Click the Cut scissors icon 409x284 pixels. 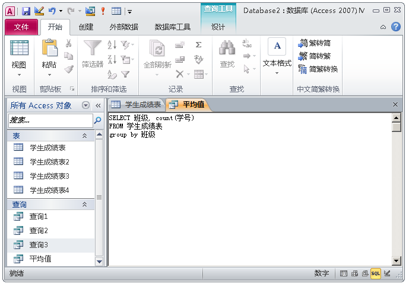(x=69, y=43)
